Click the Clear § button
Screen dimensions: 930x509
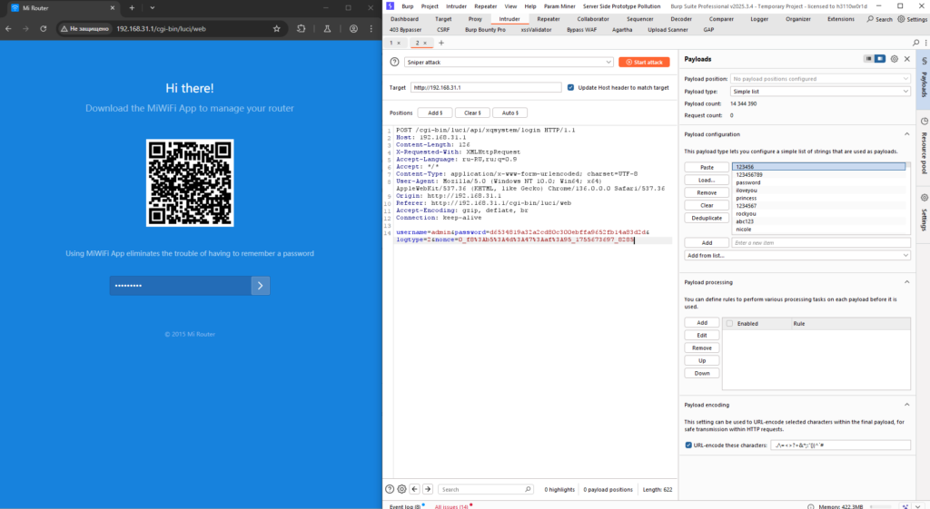pyautogui.click(x=472, y=113)
